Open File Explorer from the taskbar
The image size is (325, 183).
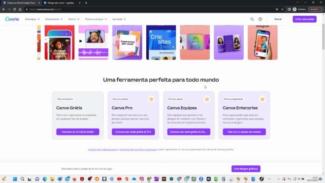[52, 179]
